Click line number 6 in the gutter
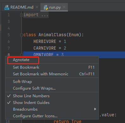The image size is (125, 123). [x=9, y=42]
